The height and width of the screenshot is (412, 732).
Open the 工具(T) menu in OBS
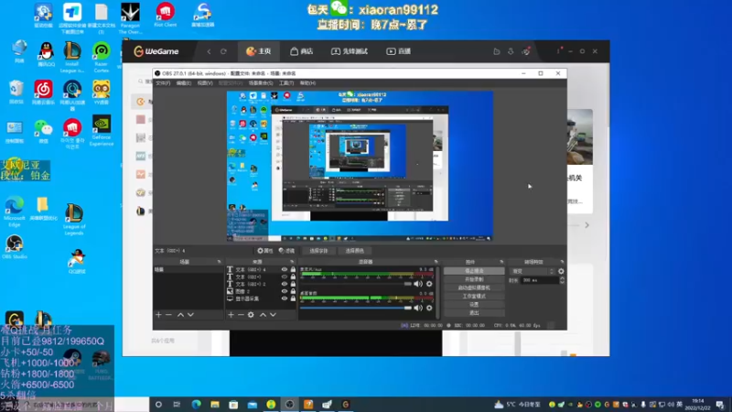(286, 83)
